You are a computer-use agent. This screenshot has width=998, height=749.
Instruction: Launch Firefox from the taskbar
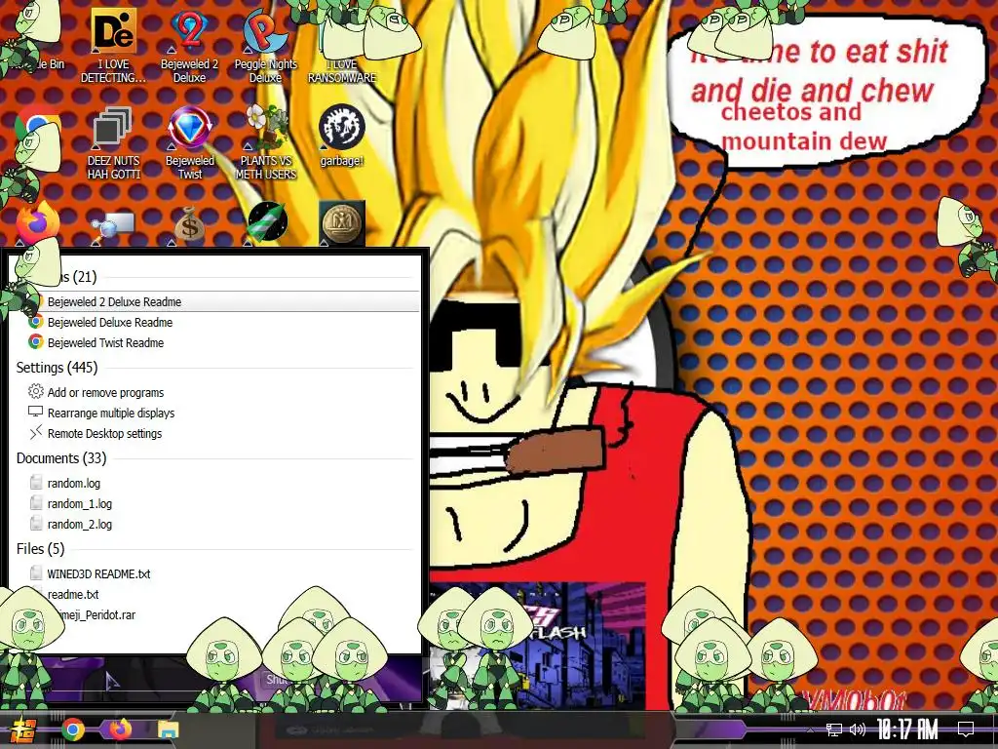point(120,729)
